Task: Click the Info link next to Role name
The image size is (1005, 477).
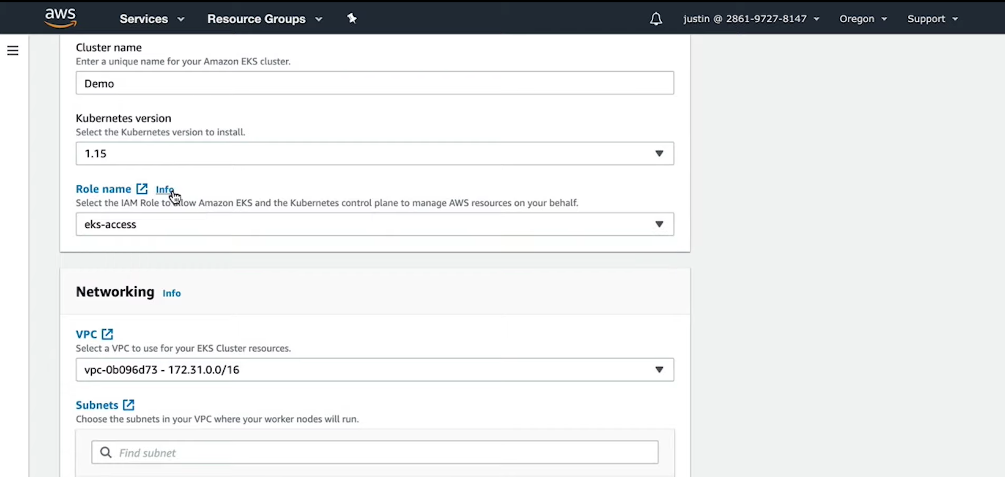Action: click(164, 189)
